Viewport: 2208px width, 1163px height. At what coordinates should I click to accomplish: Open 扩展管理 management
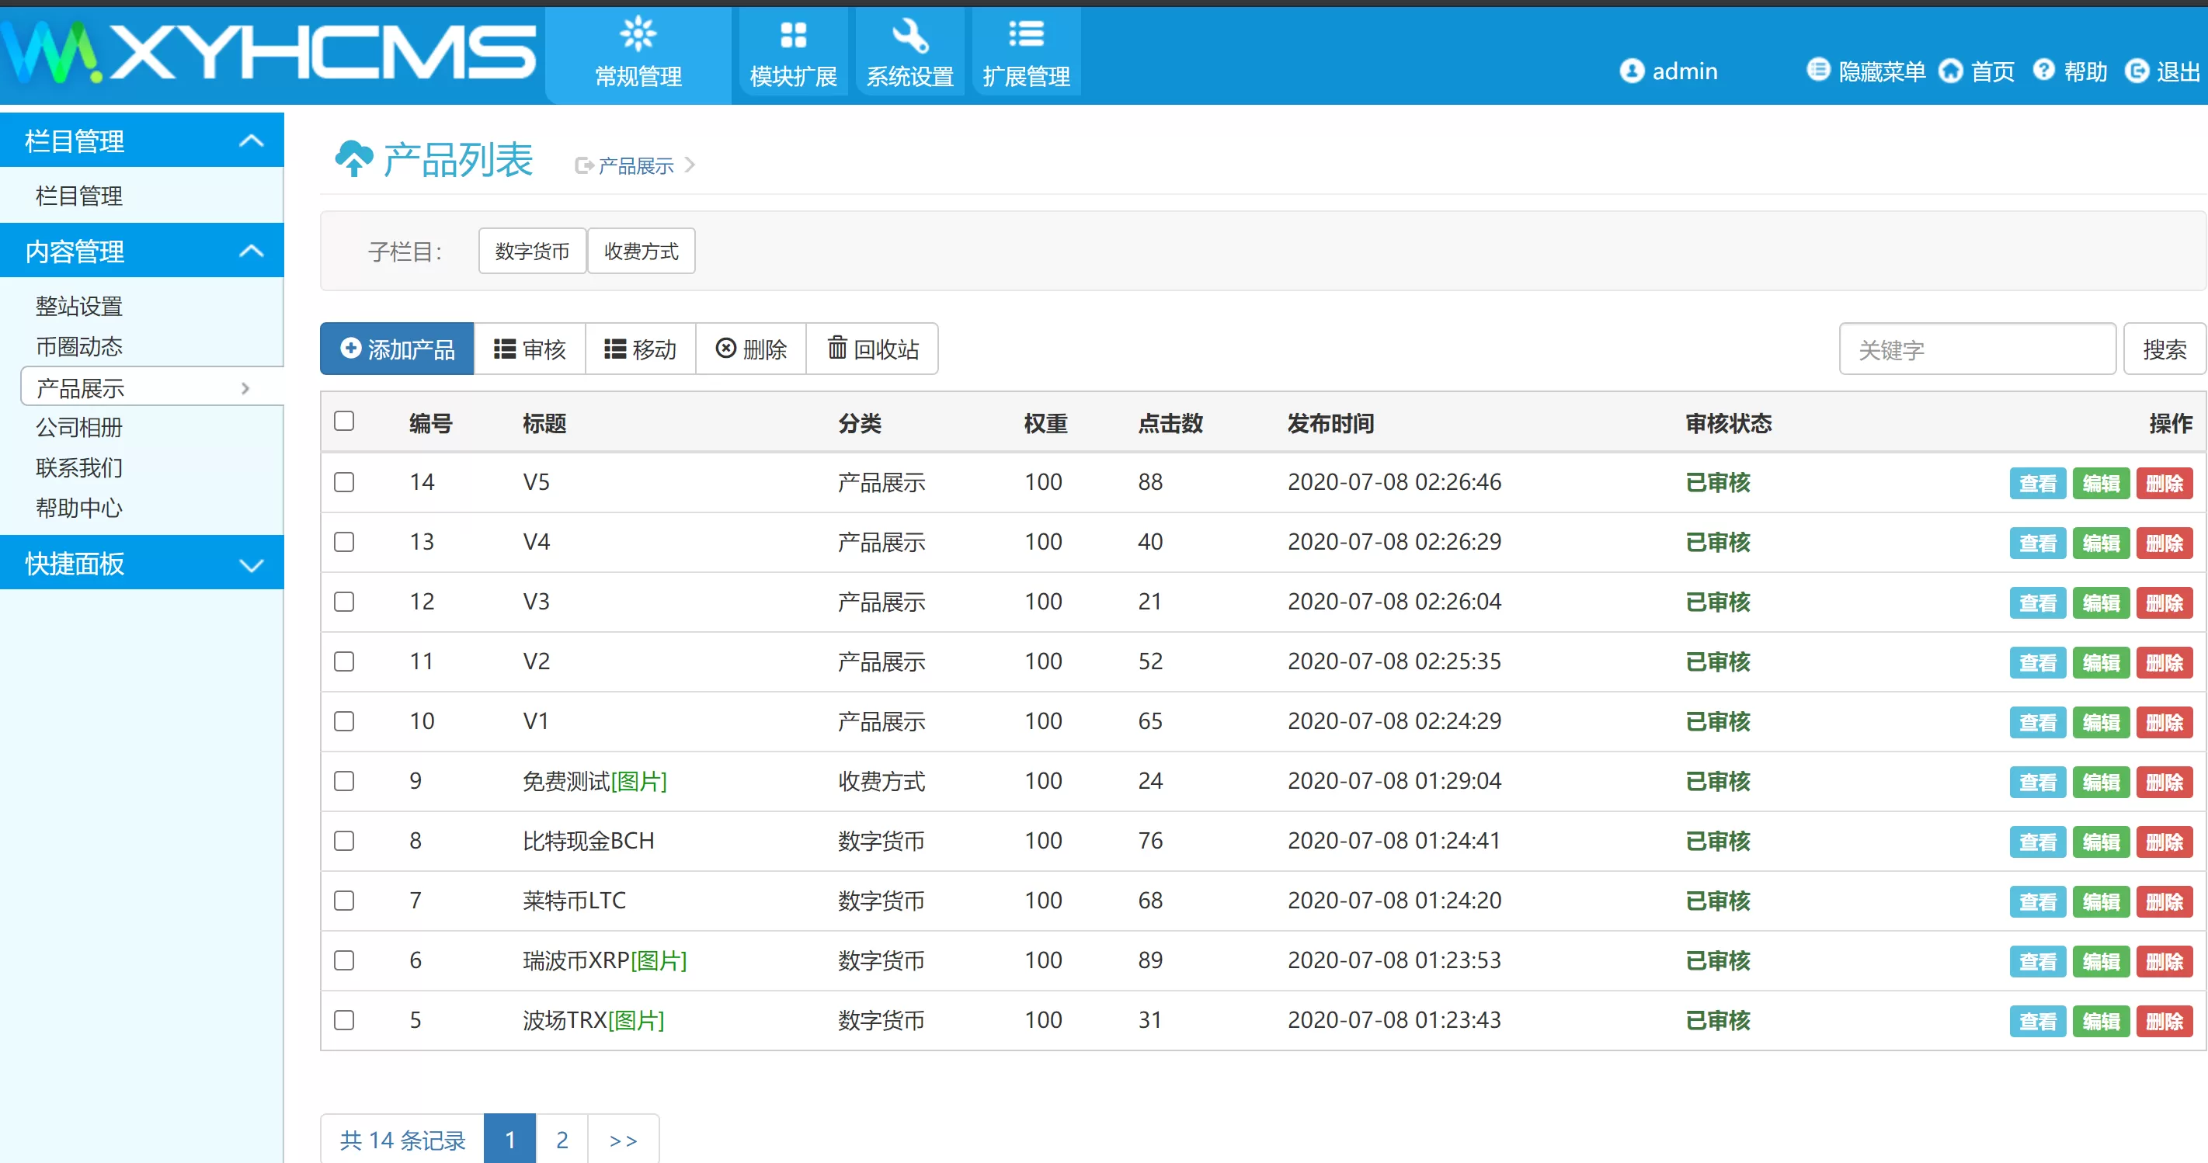(1025, 51)
